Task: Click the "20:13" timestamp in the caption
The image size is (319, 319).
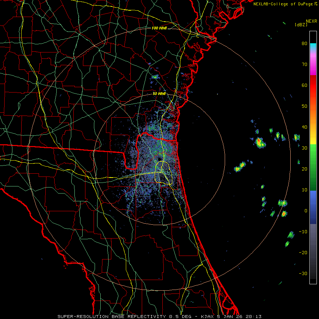Action: (253, 317)
